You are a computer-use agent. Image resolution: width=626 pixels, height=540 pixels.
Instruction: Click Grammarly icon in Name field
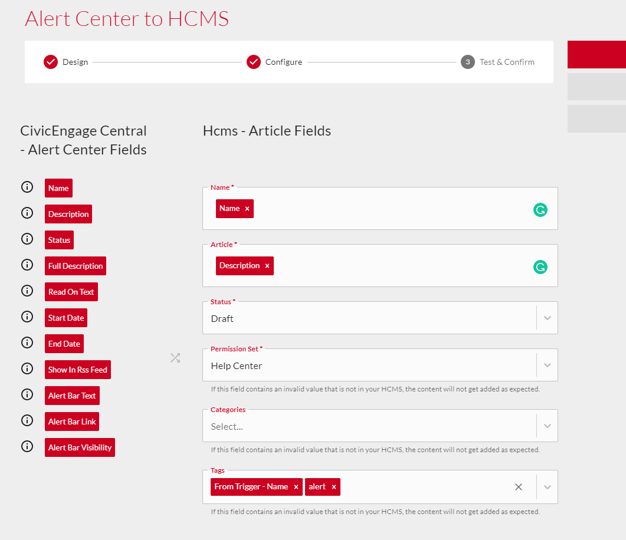(540, 210)
